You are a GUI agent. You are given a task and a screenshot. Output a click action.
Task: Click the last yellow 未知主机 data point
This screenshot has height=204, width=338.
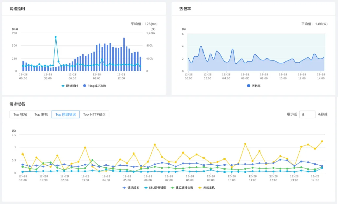(x=322, y=141)
